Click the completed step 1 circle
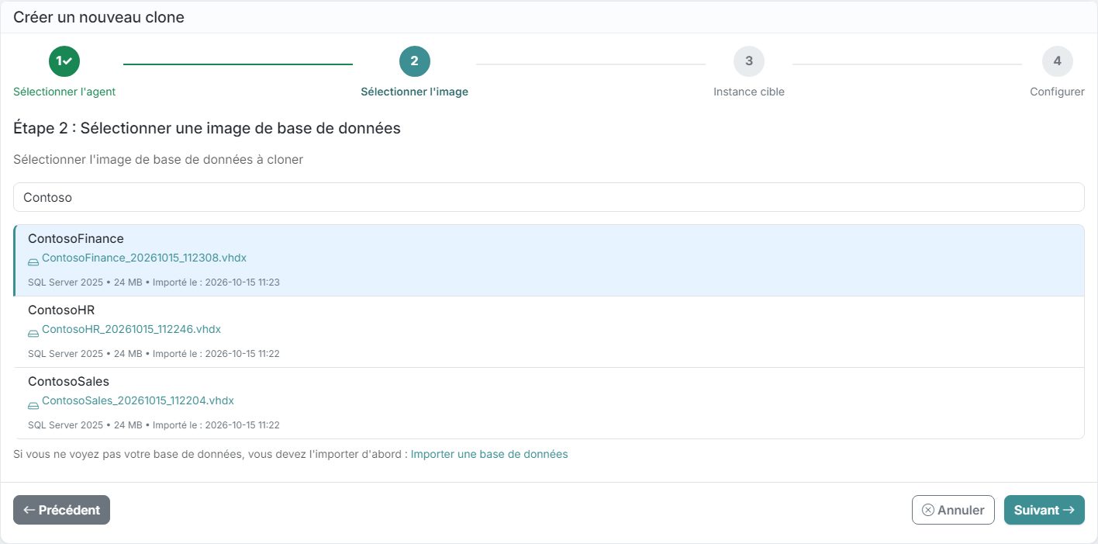This screenshot has height=544, width=1098. tap(64, 61)
